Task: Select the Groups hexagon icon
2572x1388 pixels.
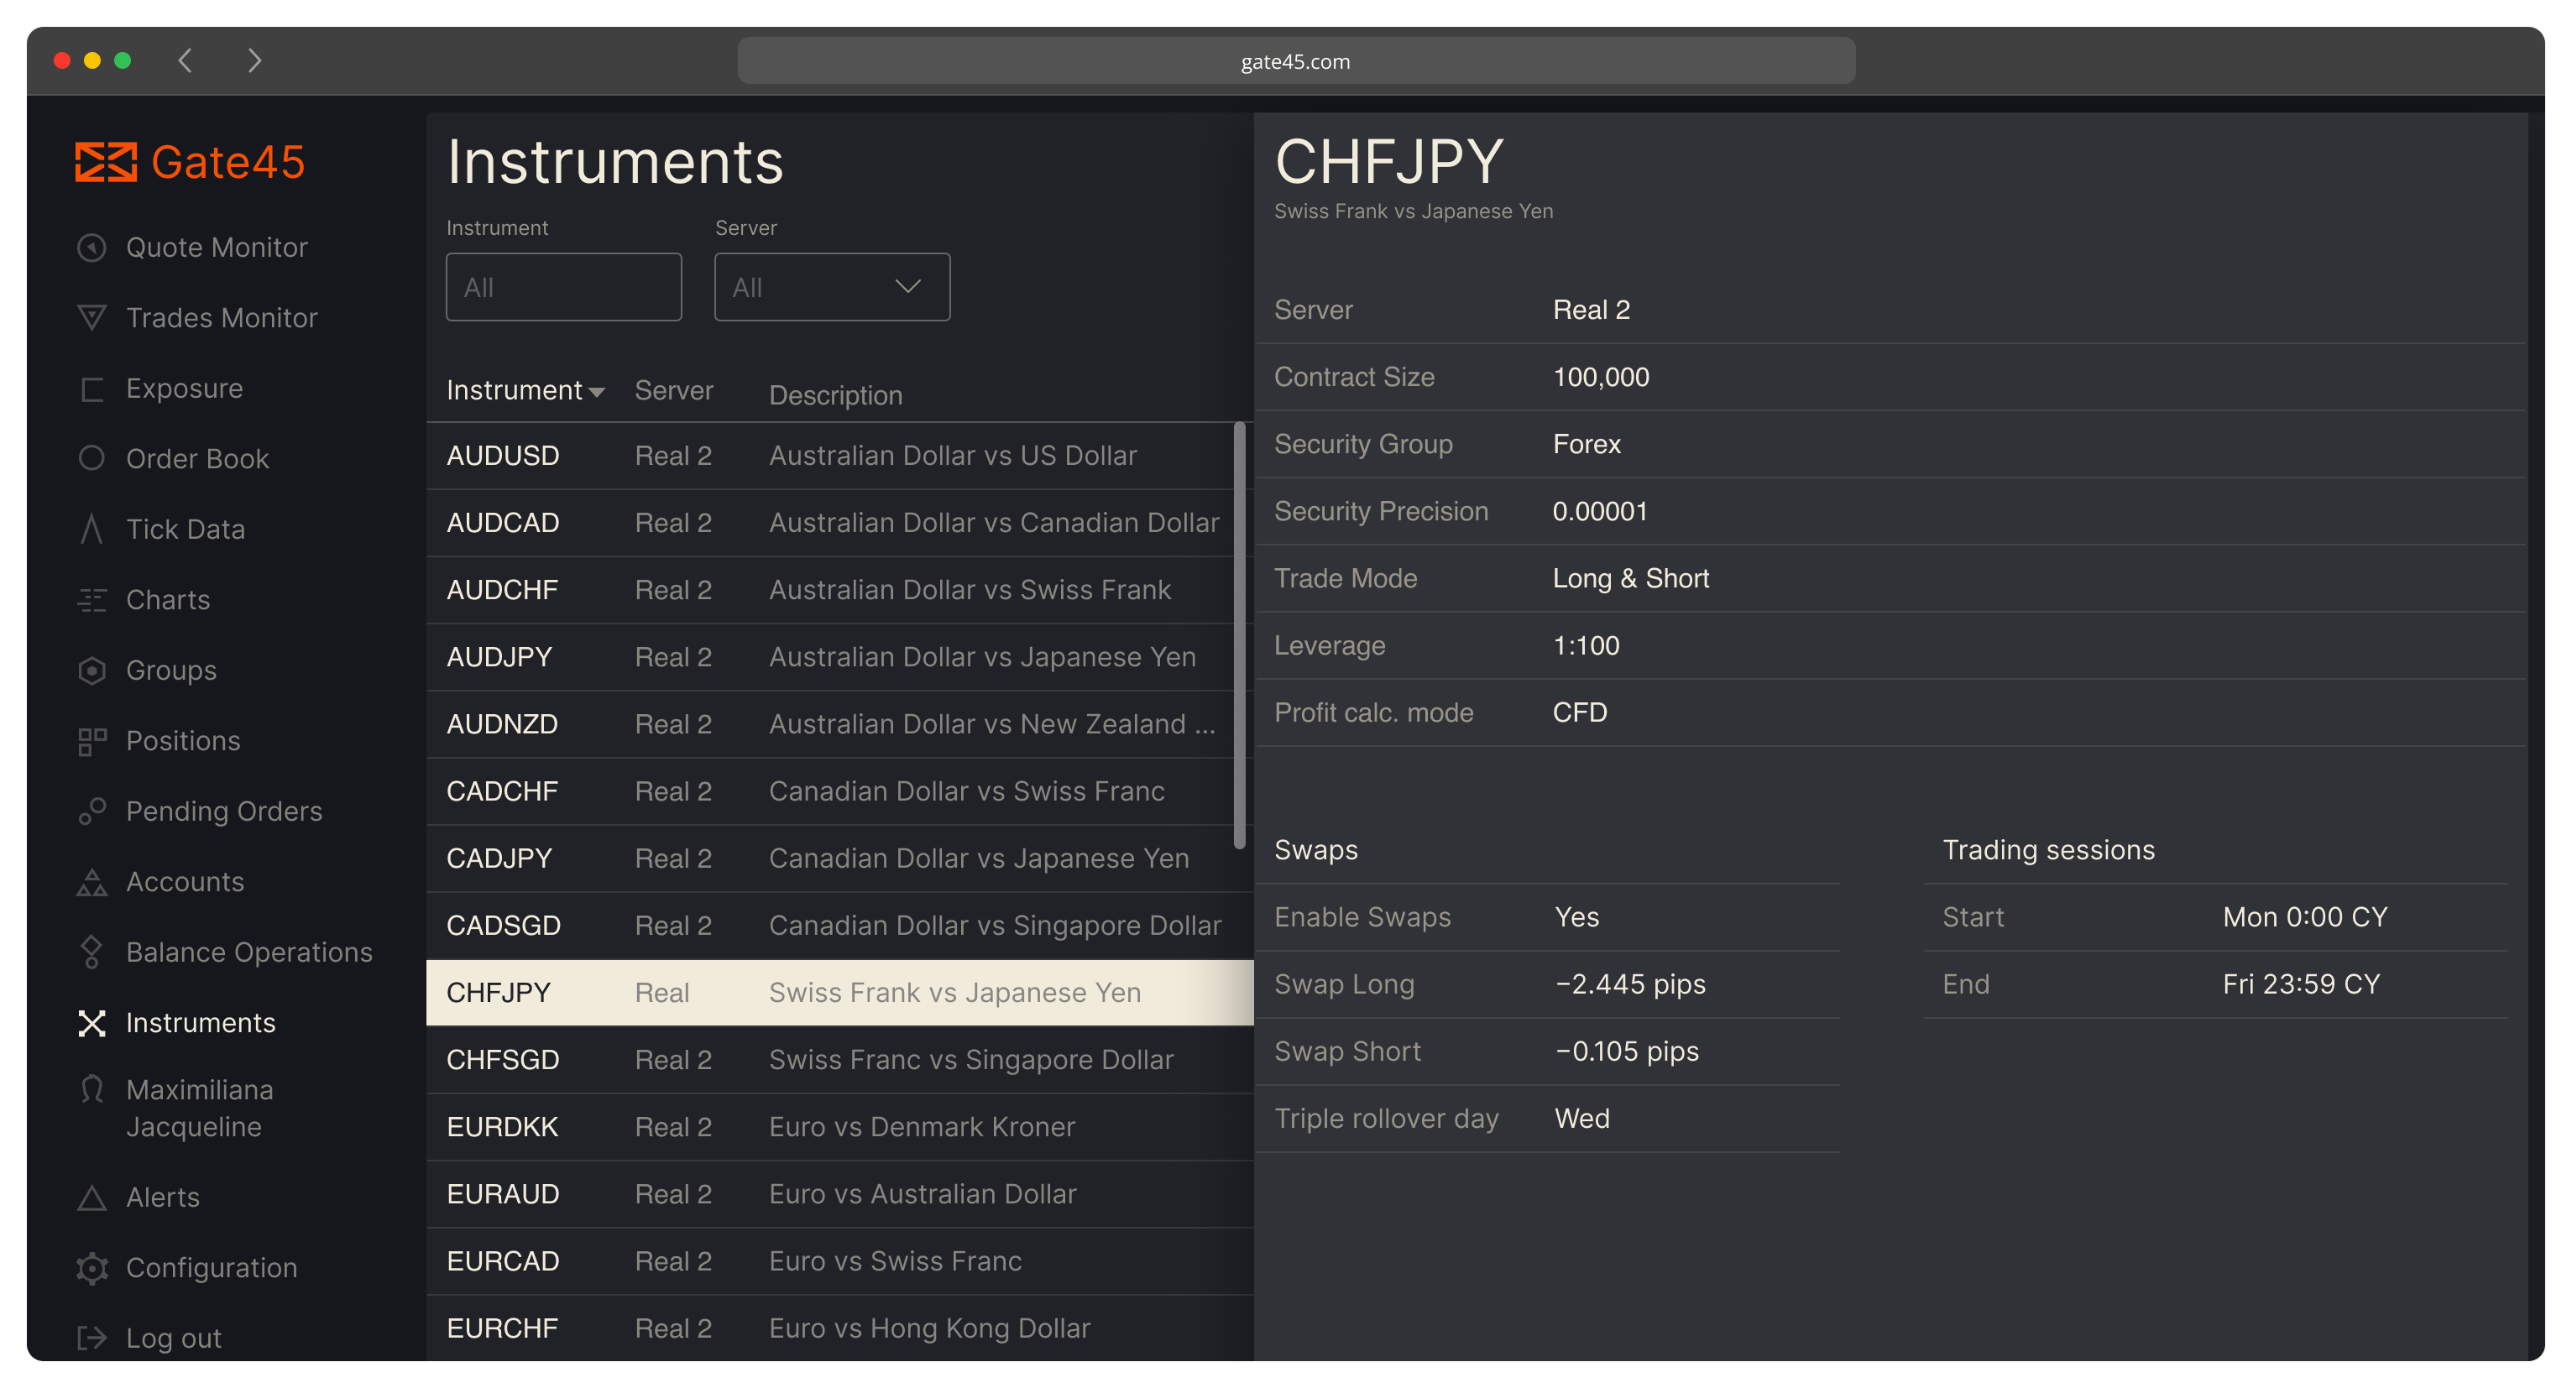Action: [91, 671]
